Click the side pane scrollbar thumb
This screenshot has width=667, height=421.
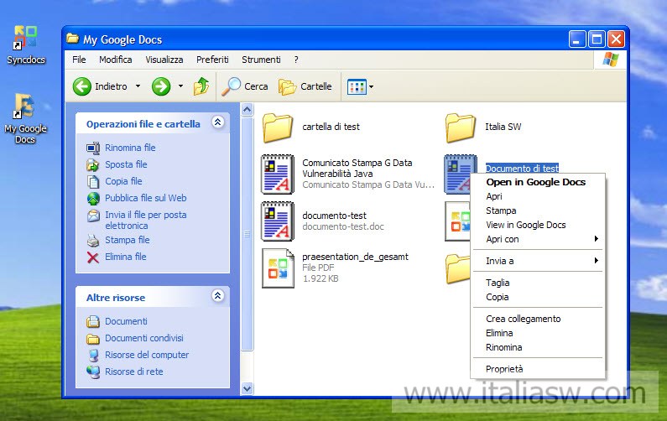coord(248,234)
